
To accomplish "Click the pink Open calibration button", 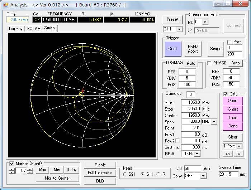I will (232, 101).
